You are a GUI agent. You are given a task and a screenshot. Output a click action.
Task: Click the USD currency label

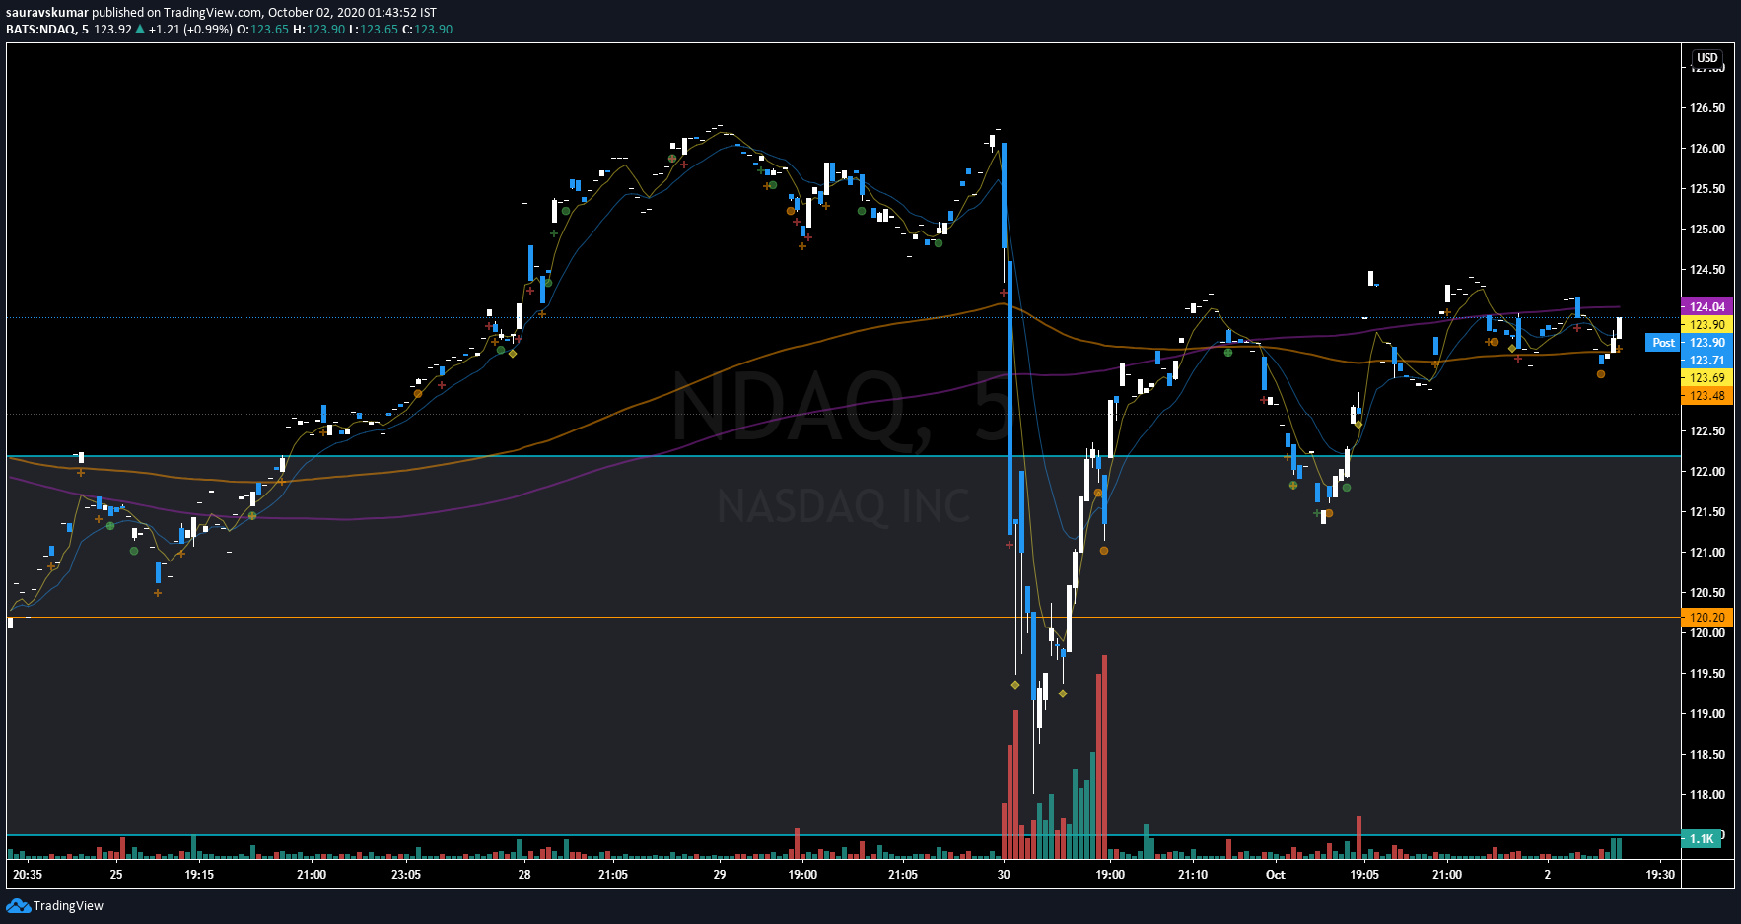pyautogui.click(x=1707, y=58)
